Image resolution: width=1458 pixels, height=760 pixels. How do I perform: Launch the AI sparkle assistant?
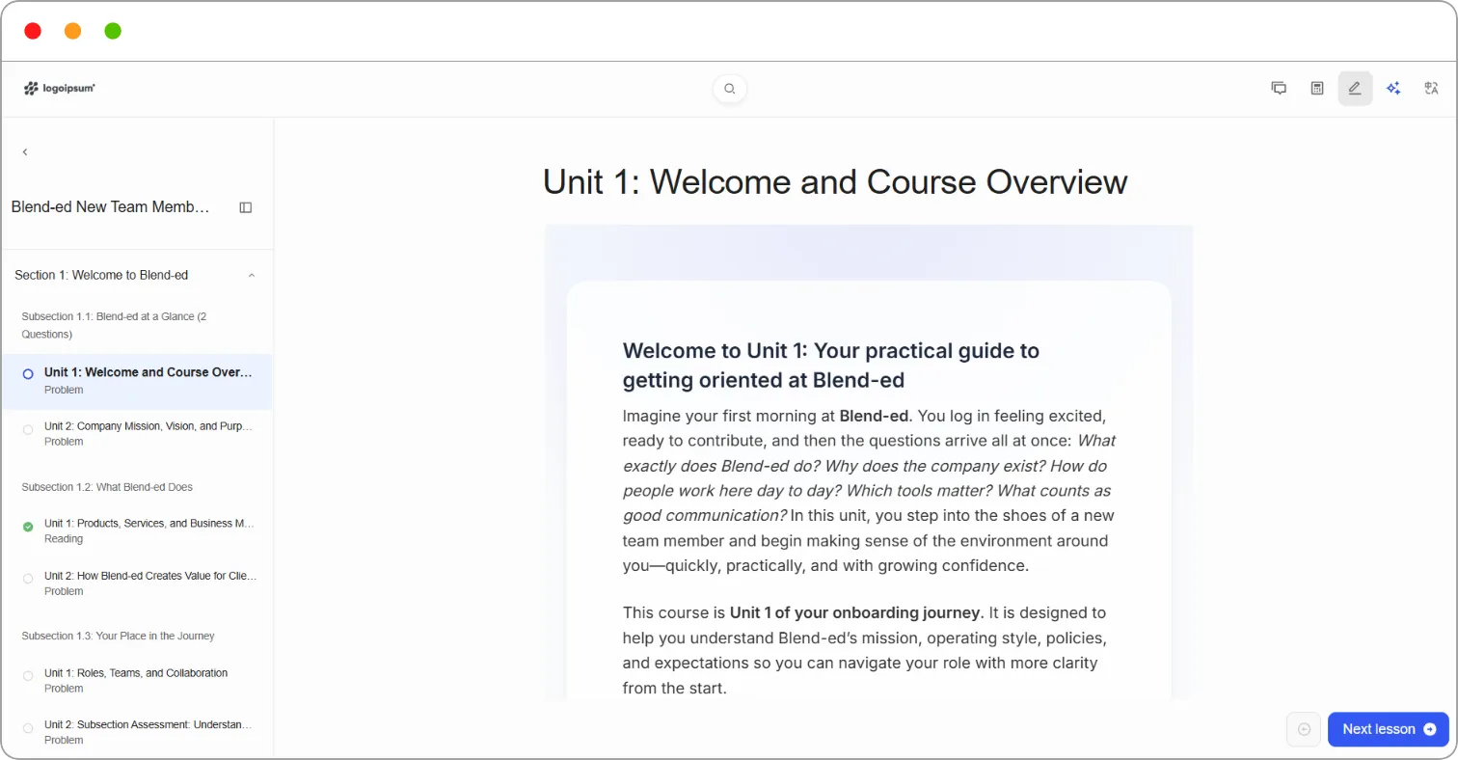1393,89
